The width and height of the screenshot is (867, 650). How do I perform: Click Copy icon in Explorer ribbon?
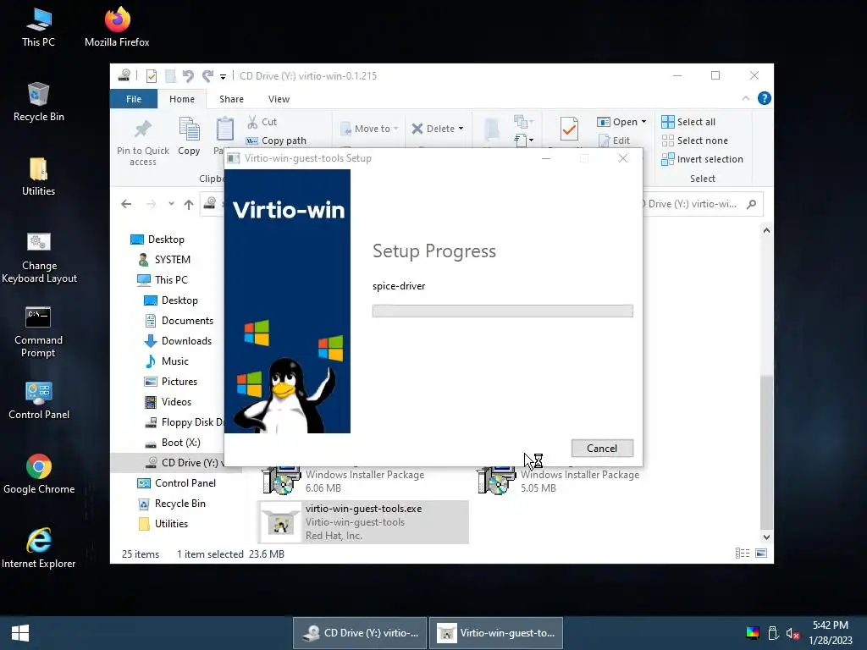click(189, 136)
